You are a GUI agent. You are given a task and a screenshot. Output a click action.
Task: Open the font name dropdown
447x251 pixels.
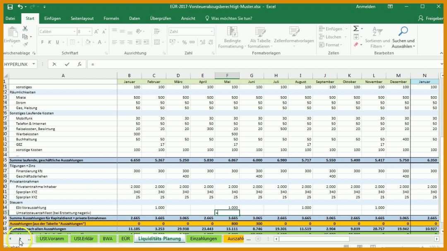74,31
